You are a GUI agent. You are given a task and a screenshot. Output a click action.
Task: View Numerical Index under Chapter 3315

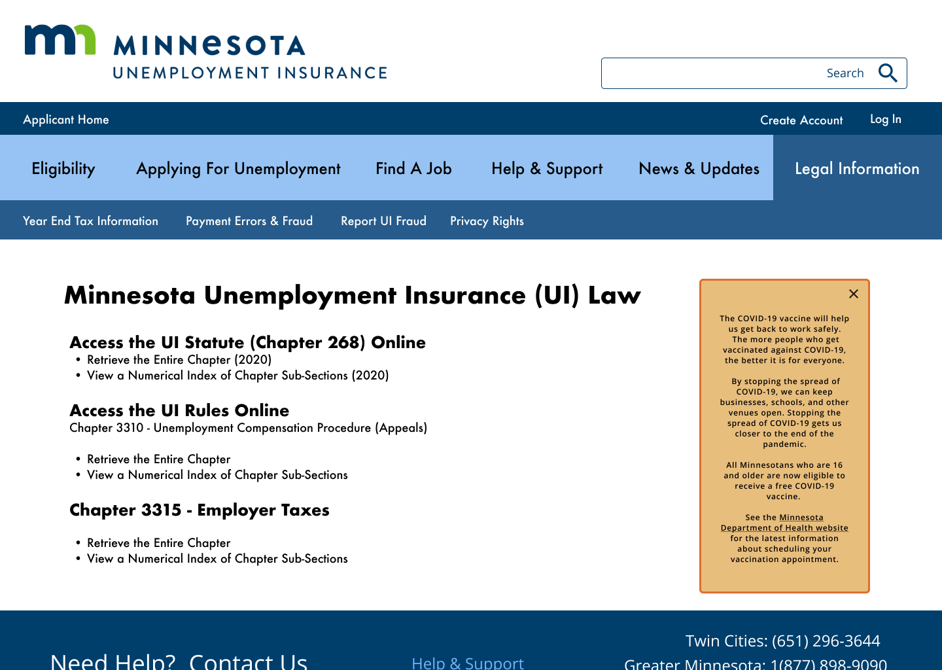click(217, 559)
